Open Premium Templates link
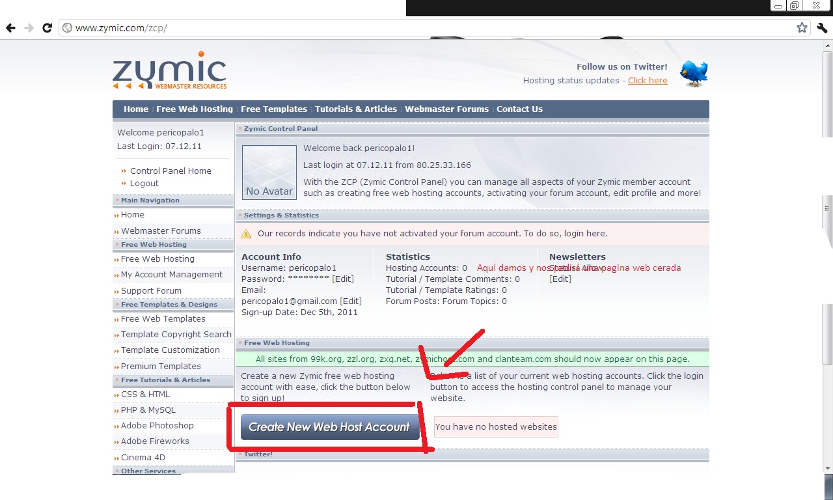The image size is (833, 500). 161,367
